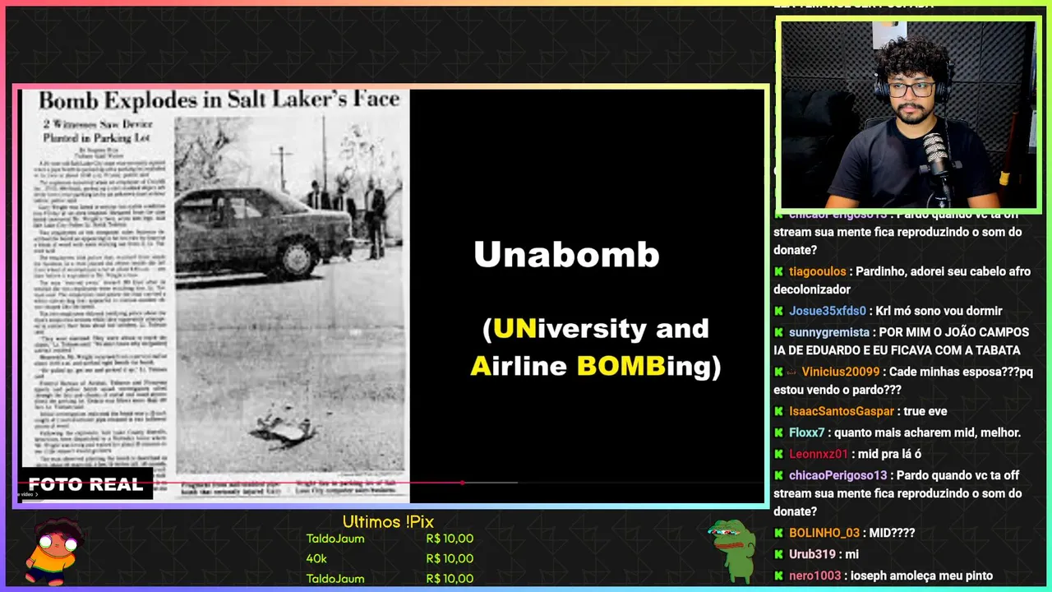Click message 'ioseph amoleça meu pinto'
The image size is (1052, 592).
(x=920, y=576)
